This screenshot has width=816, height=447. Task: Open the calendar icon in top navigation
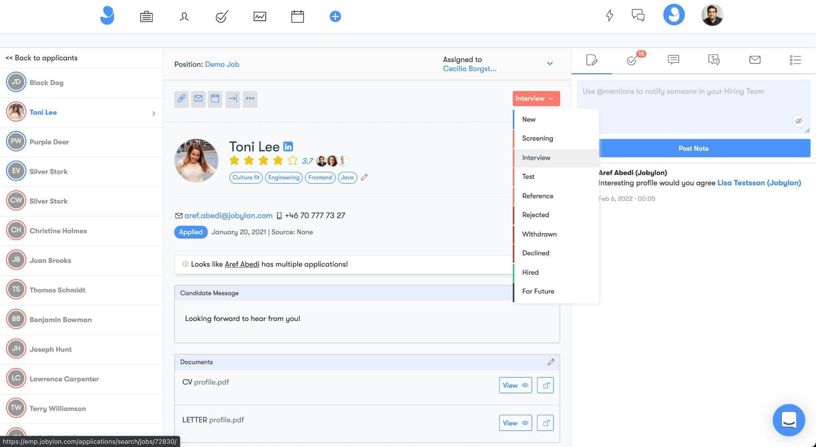pos(298,17)
